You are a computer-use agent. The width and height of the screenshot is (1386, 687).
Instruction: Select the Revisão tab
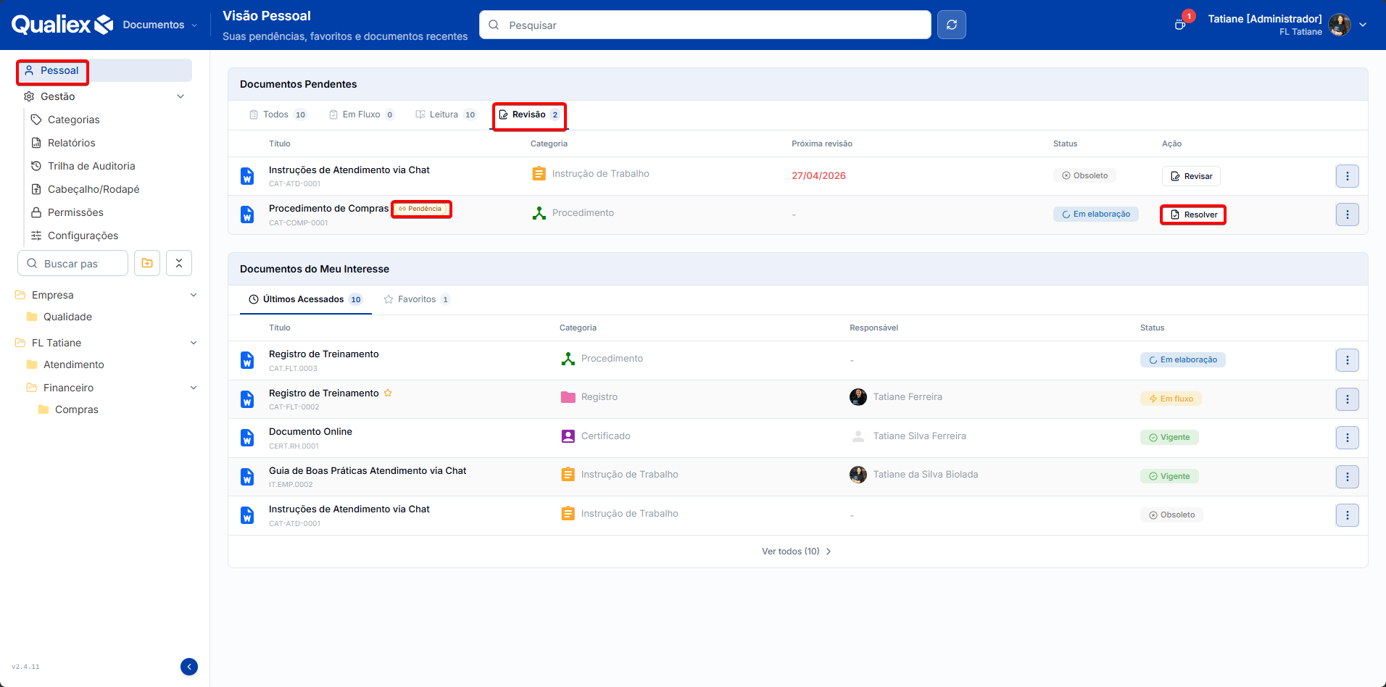529,114
